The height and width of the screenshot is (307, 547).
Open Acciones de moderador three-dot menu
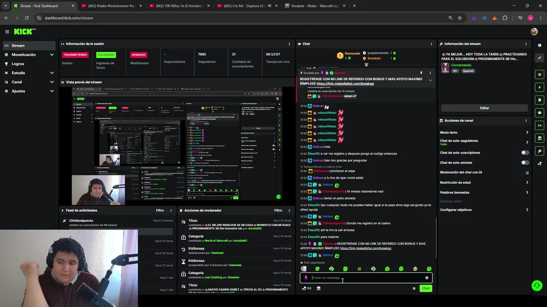pyautogui.click(x=289, y=210)
